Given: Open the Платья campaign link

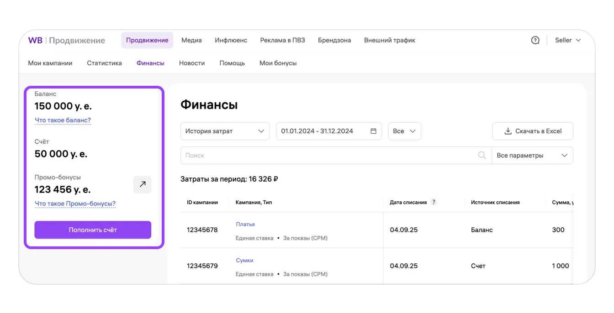Looking at the screenshot, I should coord(245,224).
